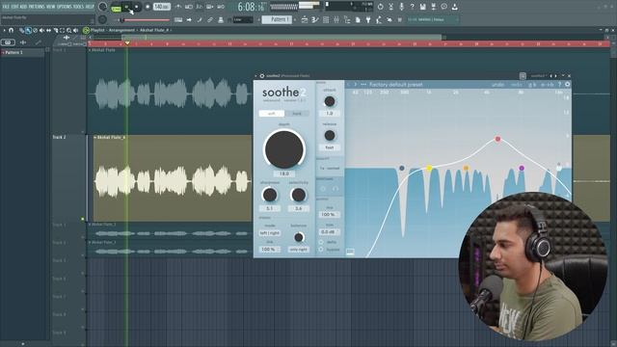Open the VIEW menu

[x=51, y=7]
